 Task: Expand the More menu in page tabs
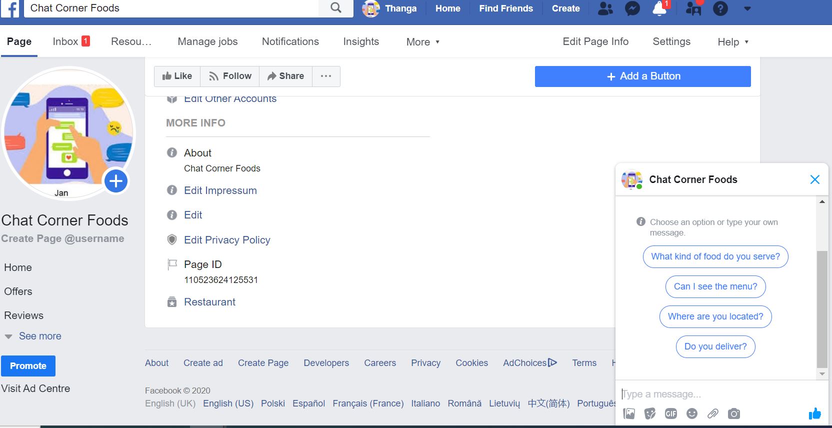coord(422,42)
